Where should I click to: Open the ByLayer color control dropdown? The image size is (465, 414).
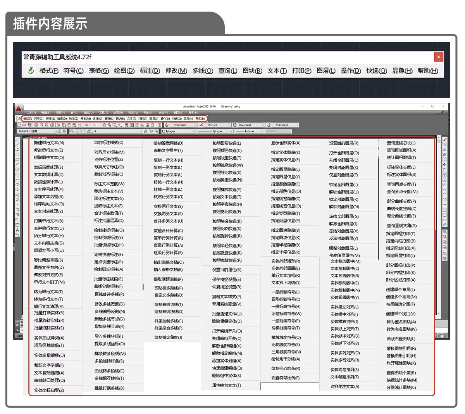pyautogui.click(x=179, y=131)
